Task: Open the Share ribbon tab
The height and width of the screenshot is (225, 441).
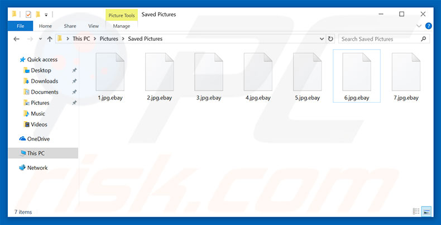Action: click(70, 26)
